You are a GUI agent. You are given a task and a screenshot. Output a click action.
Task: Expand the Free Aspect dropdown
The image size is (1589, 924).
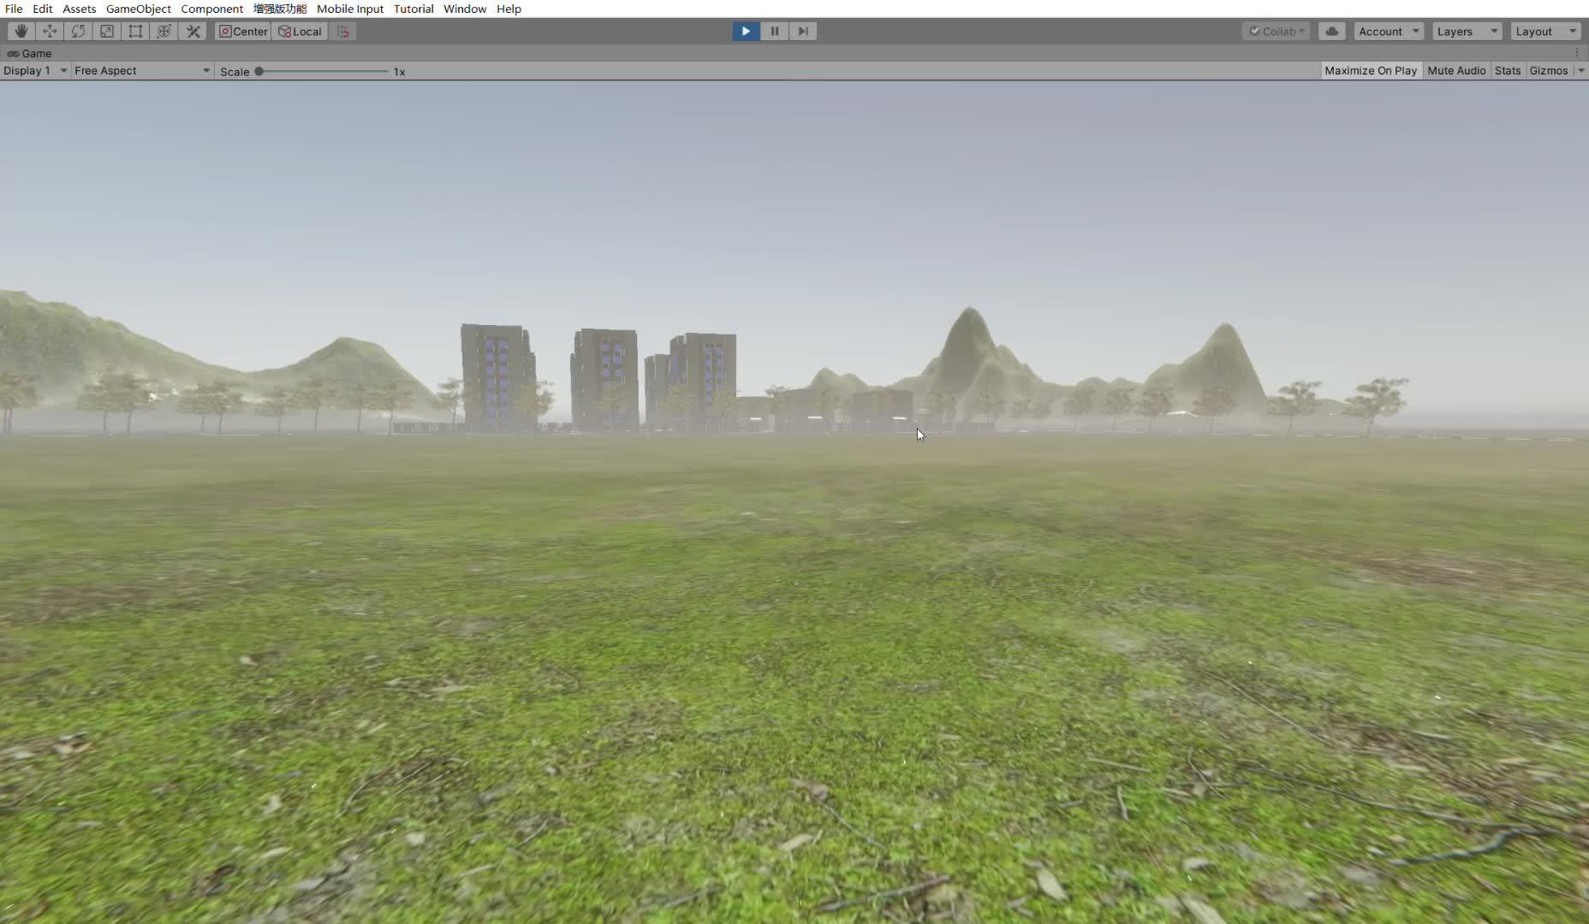pos(141,71)
